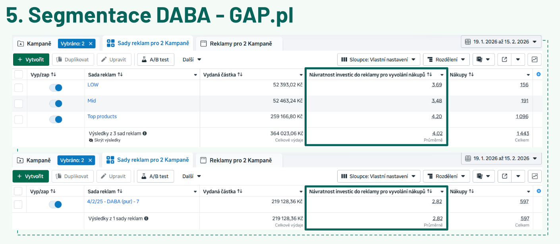The width and height of the screenshot is (560, 244).
Task: Open upper Sloupce: Vlastní nastavení dropdown
Action: (378, 59)
